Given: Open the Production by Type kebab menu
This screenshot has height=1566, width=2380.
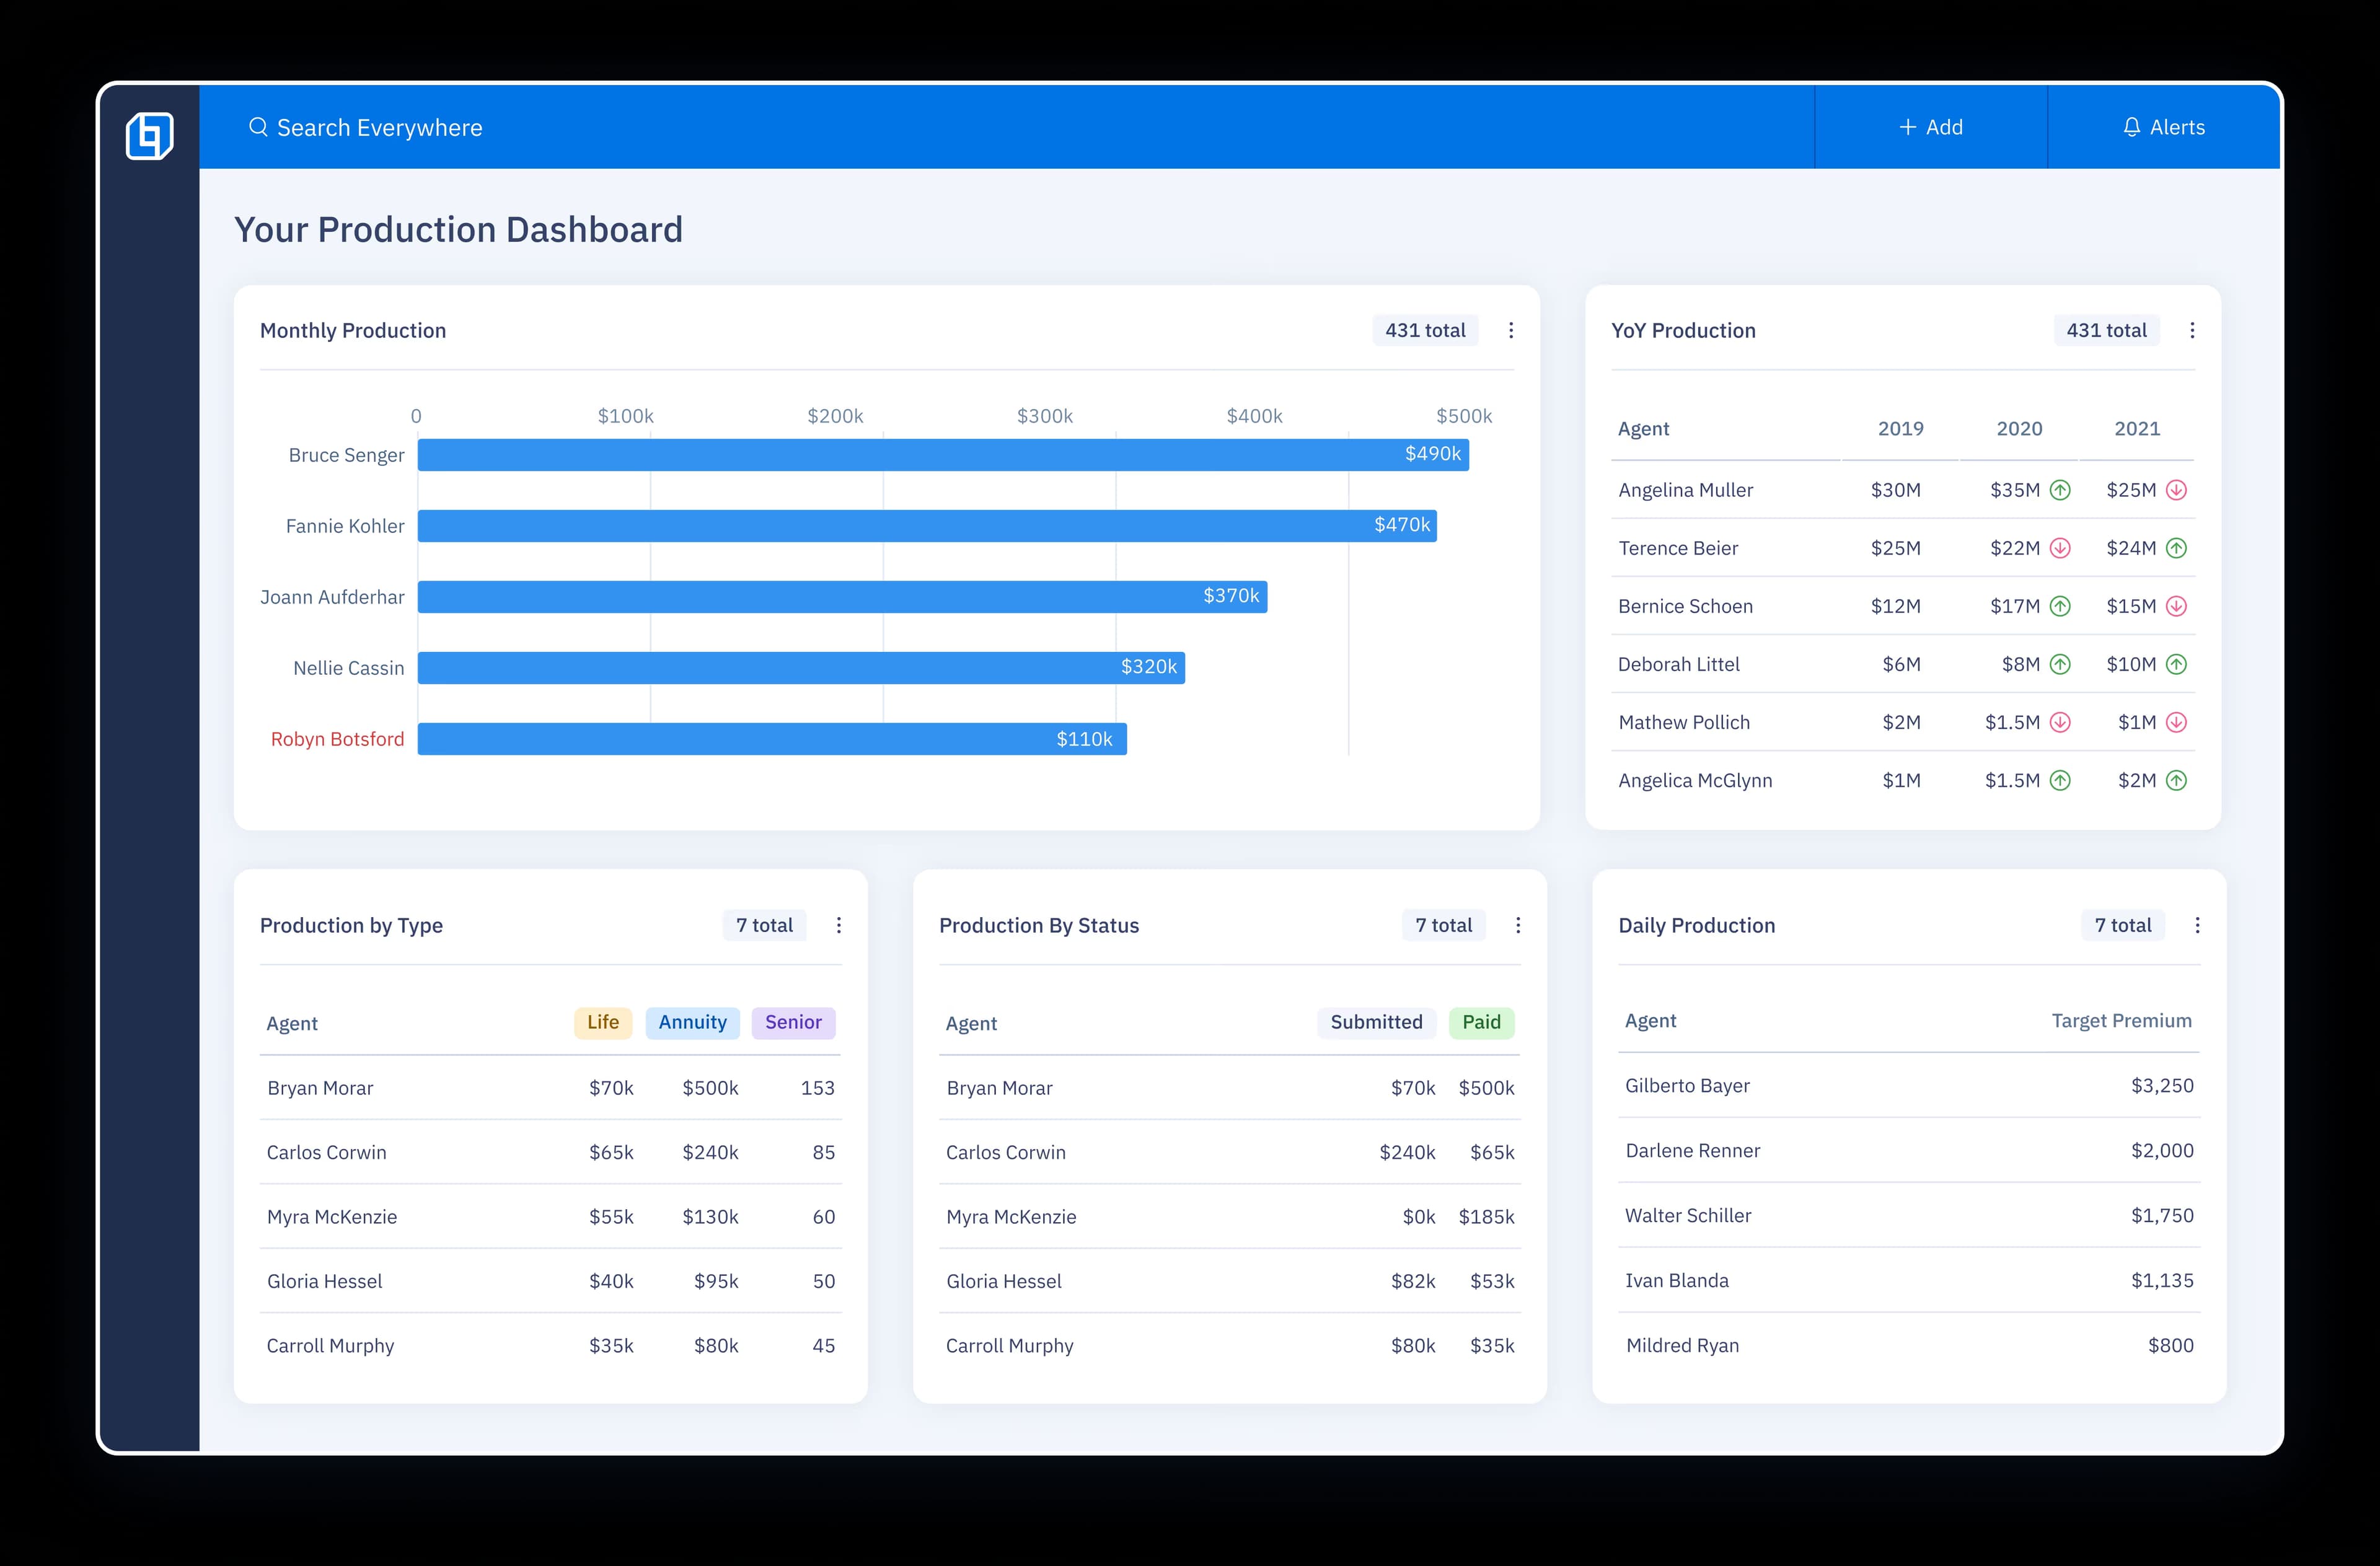Looking at the screenshot, I should (839, 925).
